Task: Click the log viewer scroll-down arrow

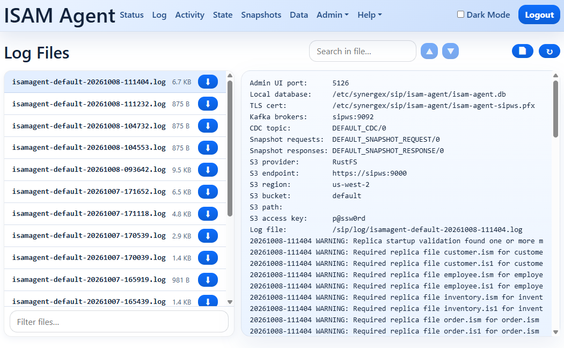Action: (x=555, y=332)
